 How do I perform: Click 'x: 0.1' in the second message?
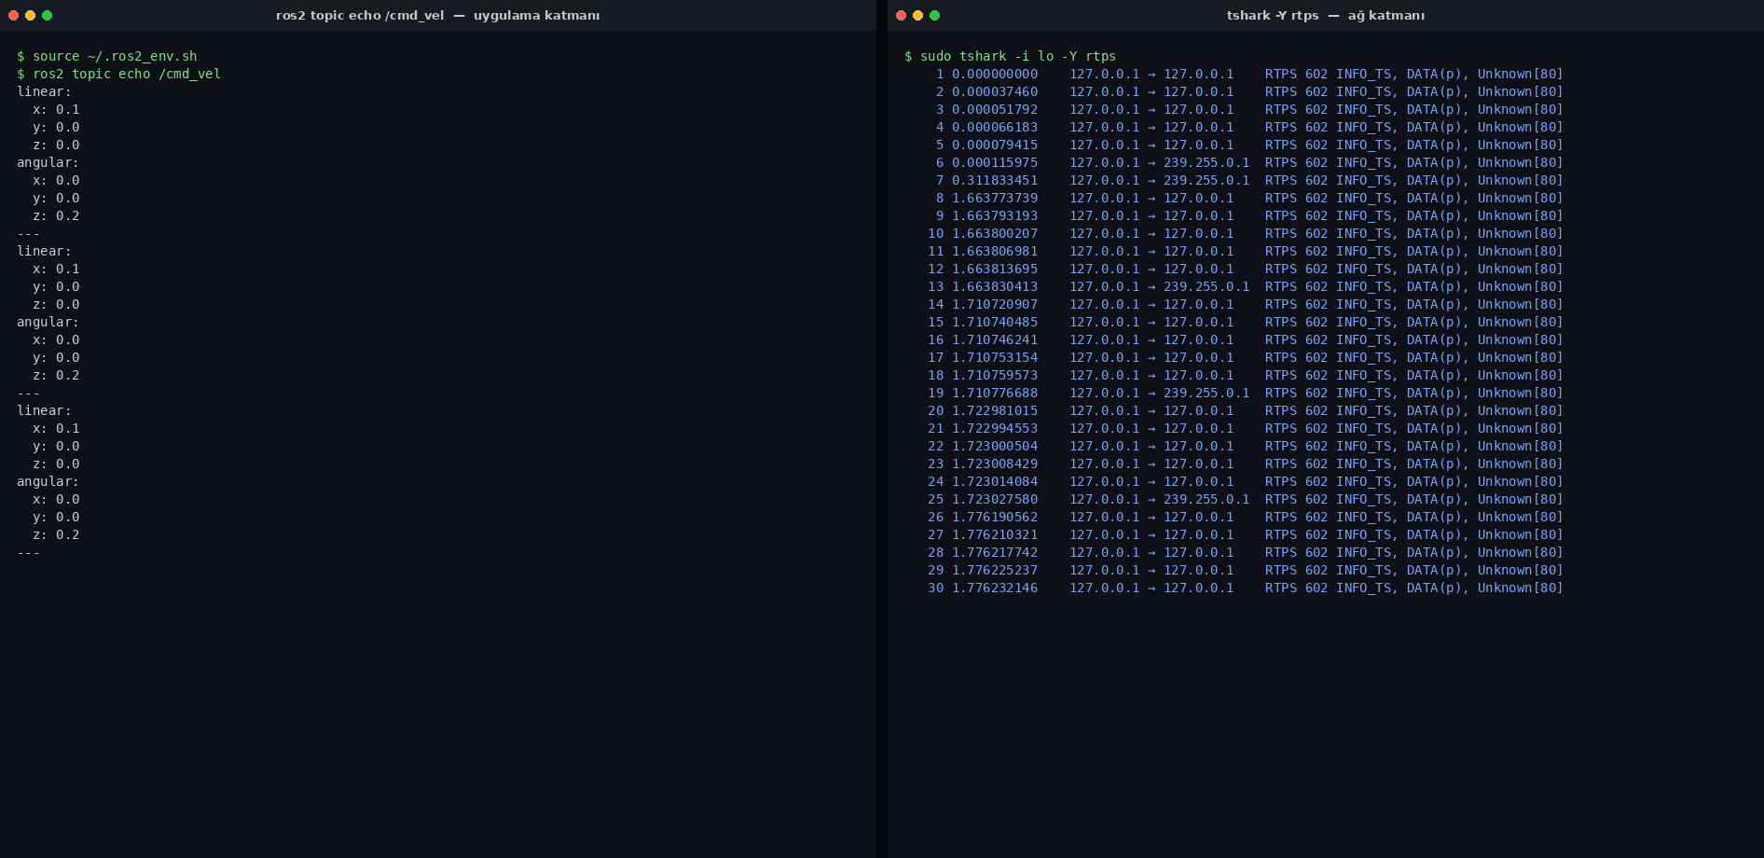coord(56,269)
